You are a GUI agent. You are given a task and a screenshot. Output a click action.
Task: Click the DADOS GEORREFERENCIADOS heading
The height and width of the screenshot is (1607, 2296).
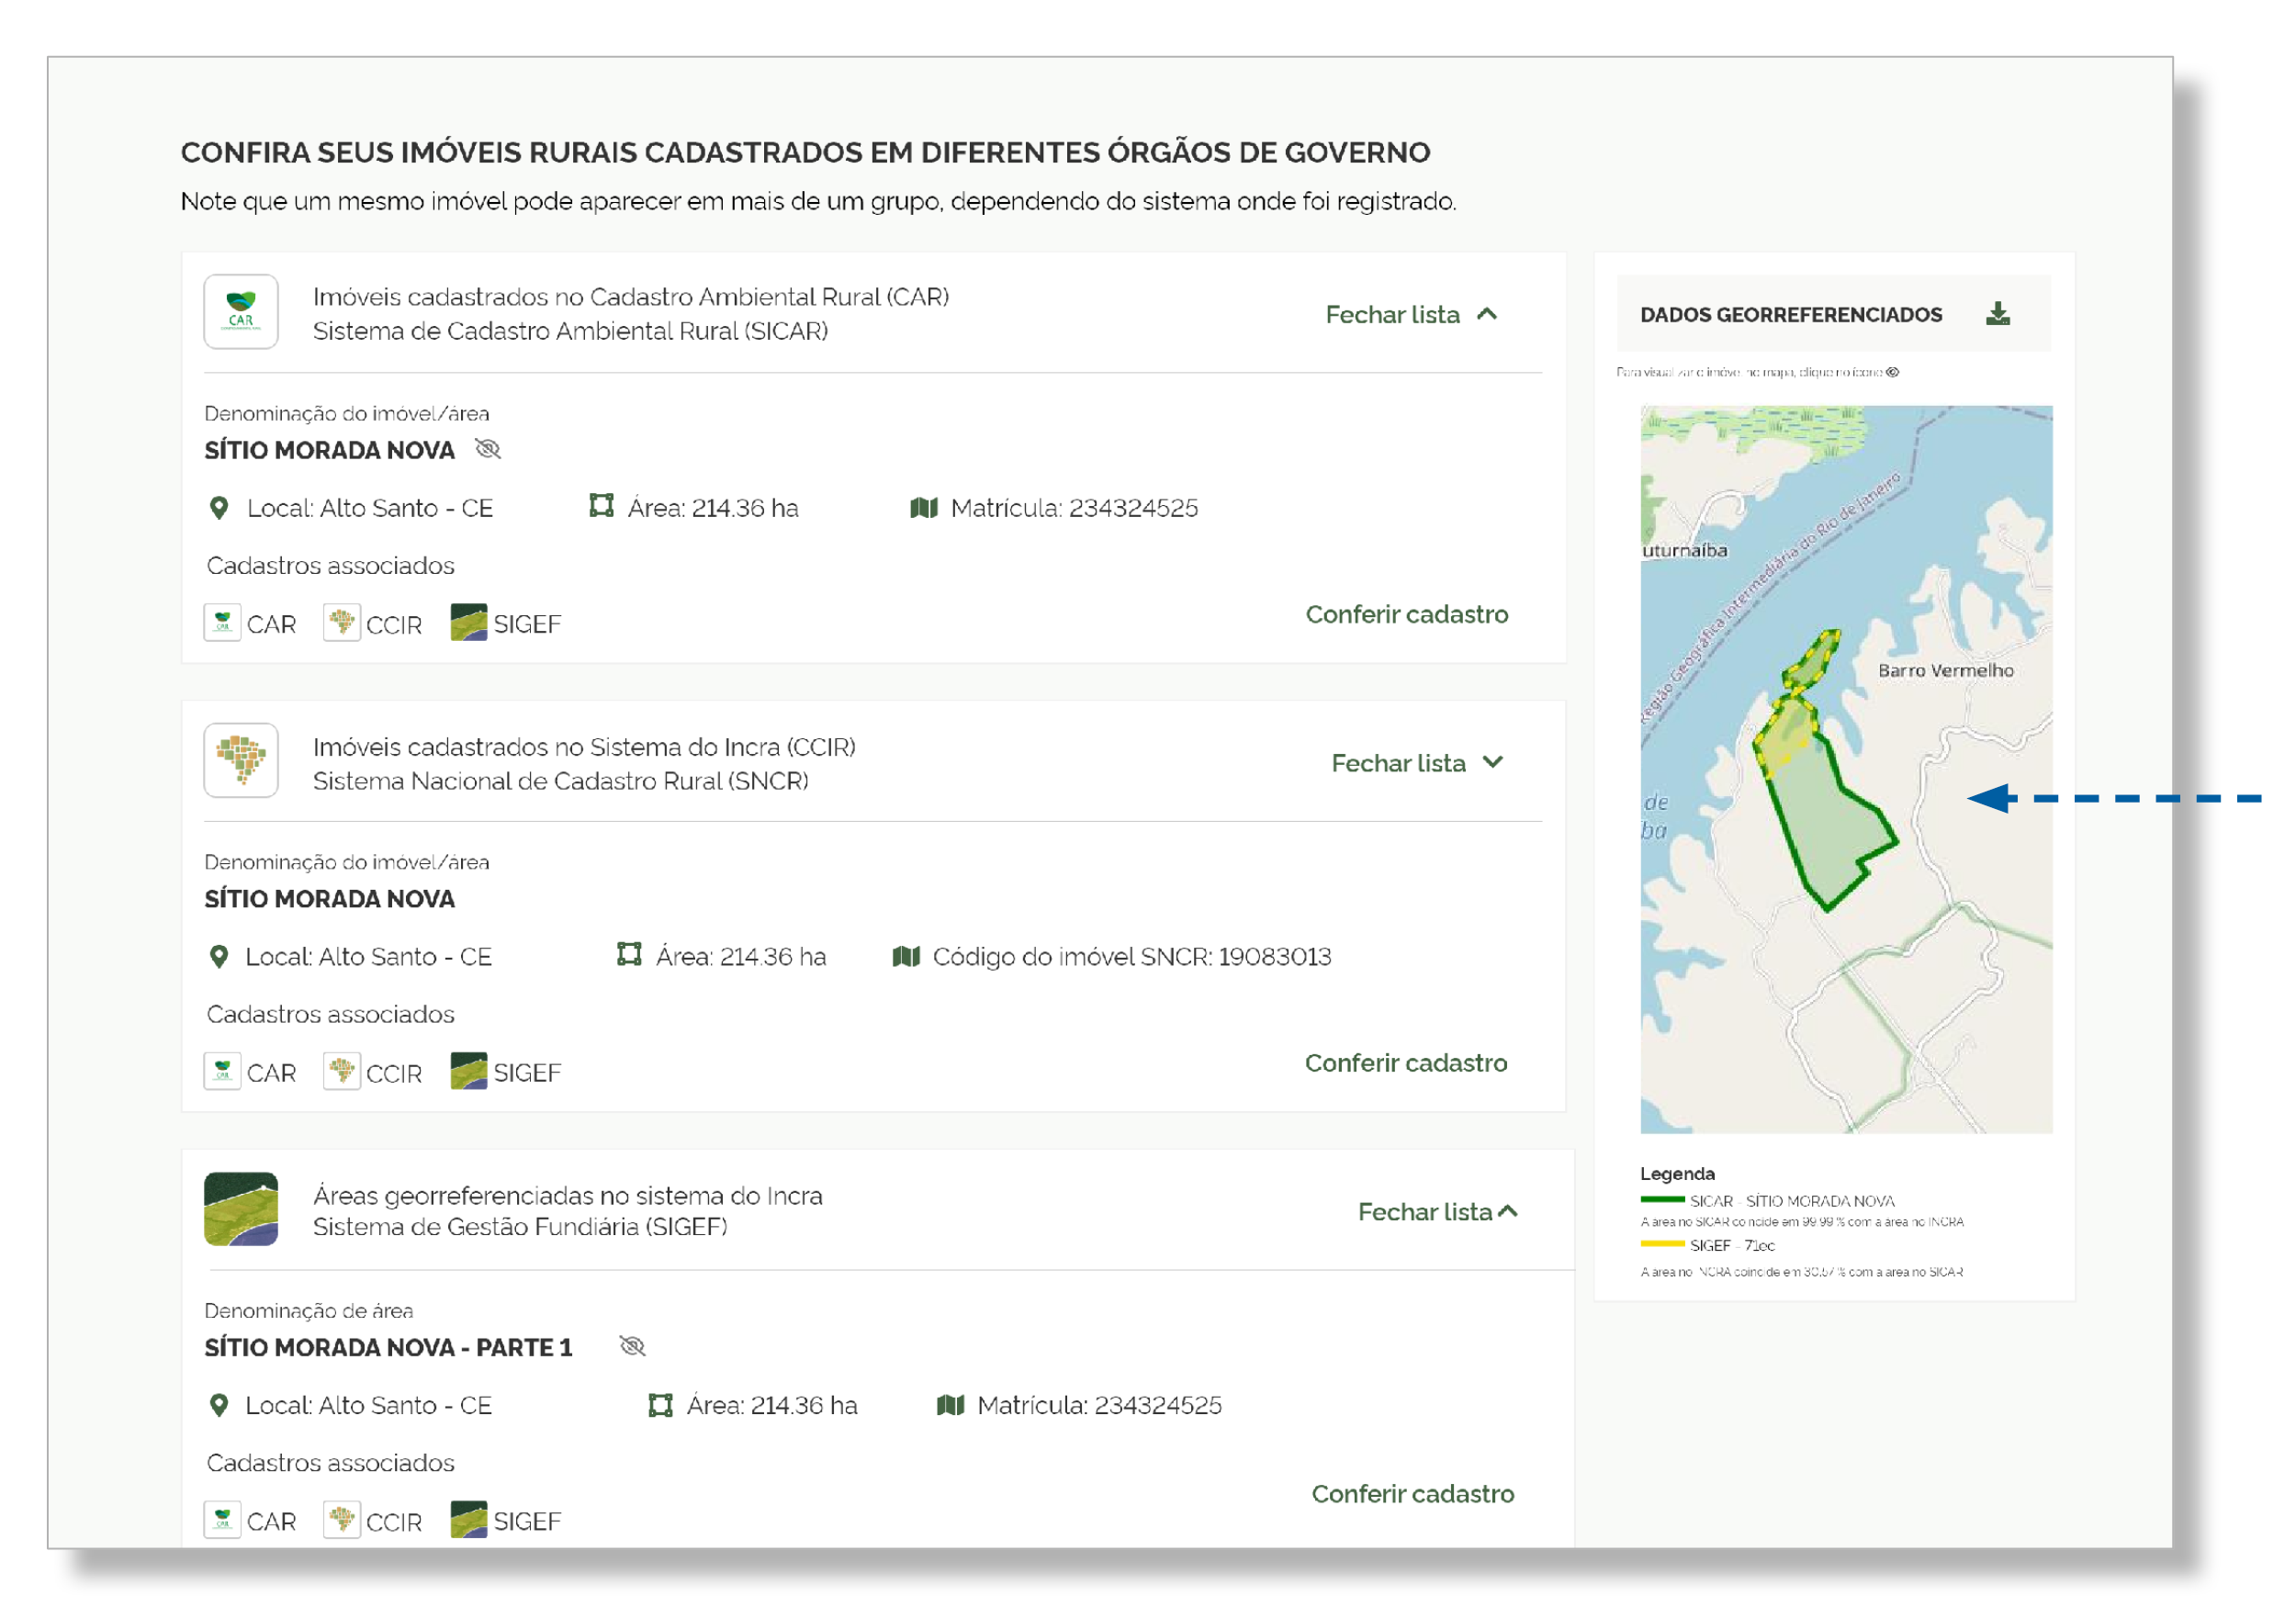tap(1791, 315)
